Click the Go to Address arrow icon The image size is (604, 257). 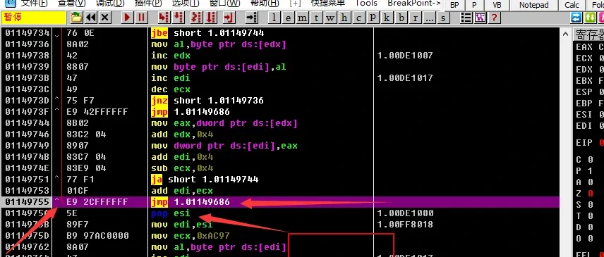[x=251, y=18]
